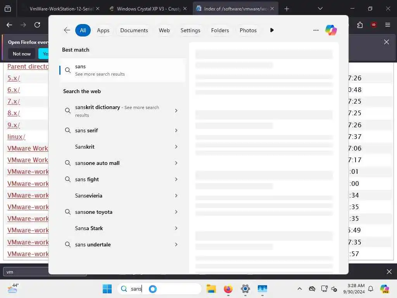
Task: Reload the page in Firefox
Action: coord(37,25)
